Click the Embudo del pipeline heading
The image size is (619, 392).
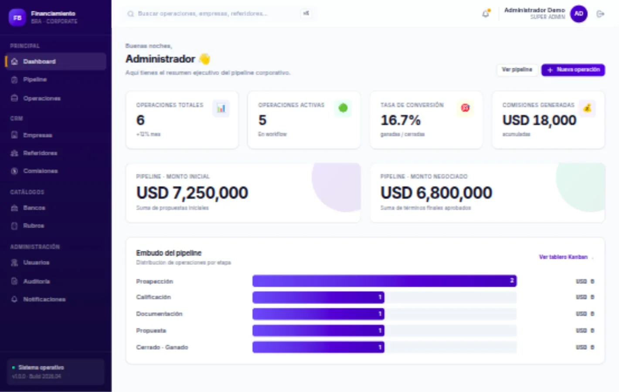tap(169, 253)
